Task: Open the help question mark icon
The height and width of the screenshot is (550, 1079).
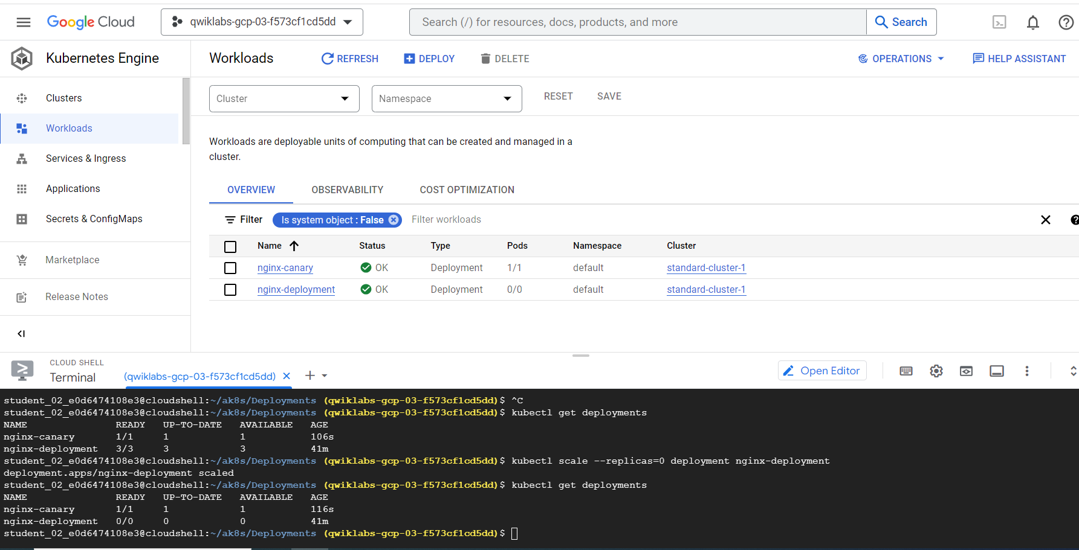Action: [1066, 22]
